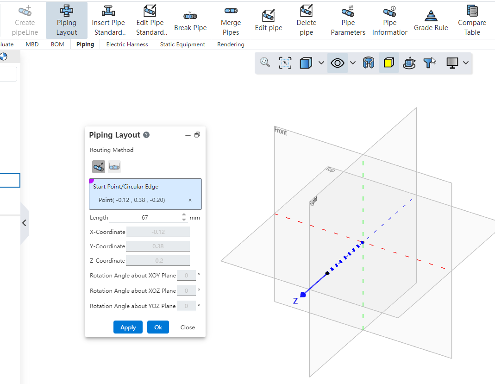Switch to the Electric Harness tab
Viewport: 495px width, 384px height.
pyautogui.click(x=127, y=44)
